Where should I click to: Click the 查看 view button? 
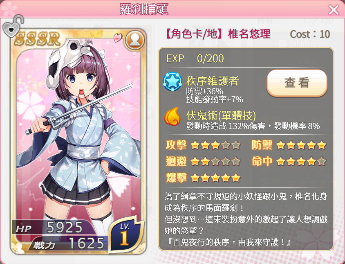tap(297, 83)
